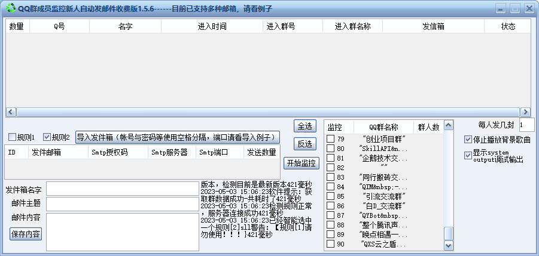The height and width of the screenshot is (256, 539).
Task: Click 保存内容 save content button
Action: (x=26, y=234)
